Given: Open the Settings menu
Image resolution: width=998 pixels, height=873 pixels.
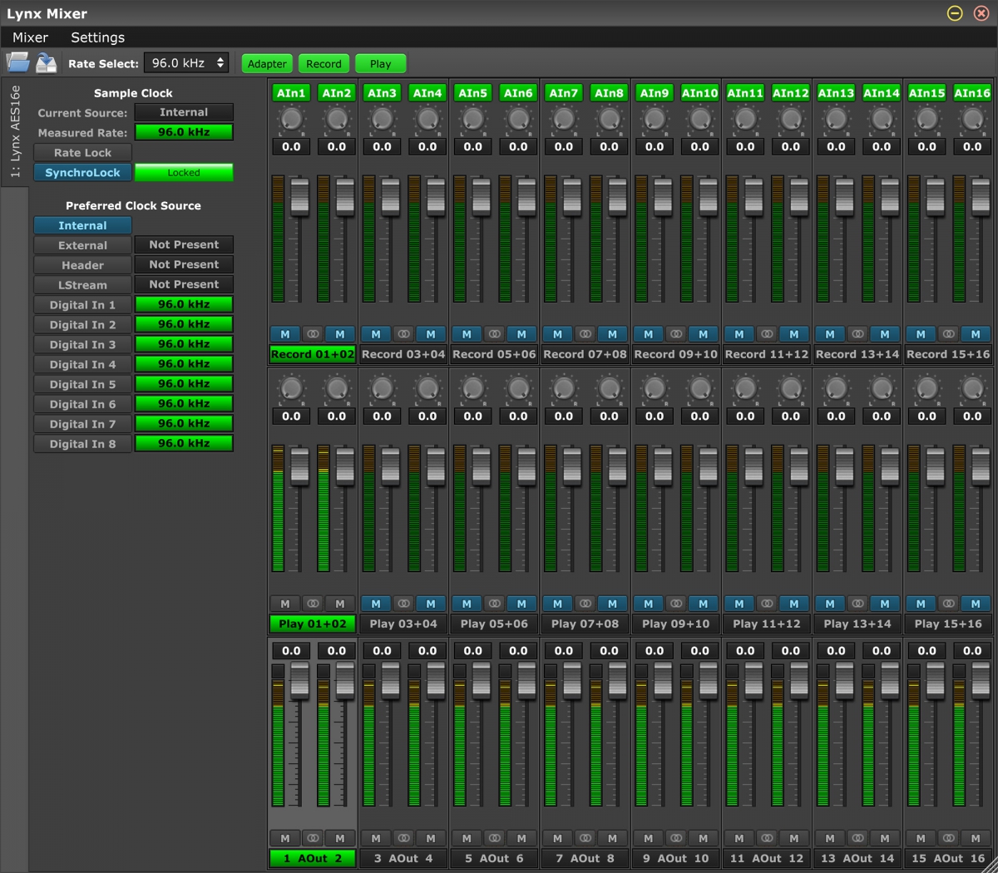Looking at the screenshot, I should (97, 37).
